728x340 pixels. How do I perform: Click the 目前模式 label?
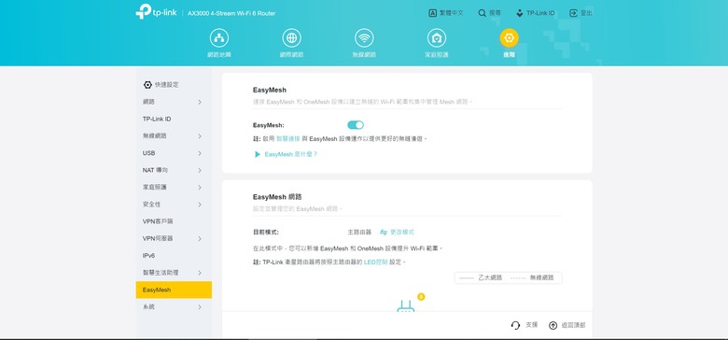(x=266, y=232)
